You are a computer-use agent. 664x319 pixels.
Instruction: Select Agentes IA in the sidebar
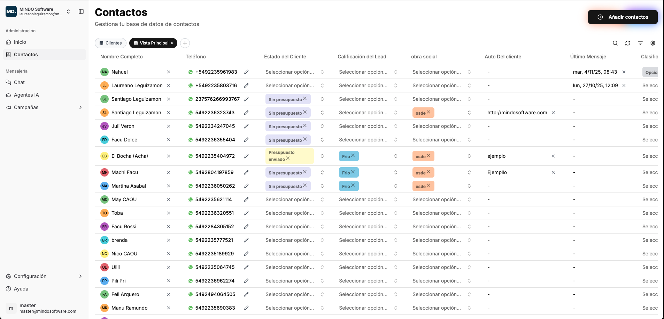(x=26, y=95)
